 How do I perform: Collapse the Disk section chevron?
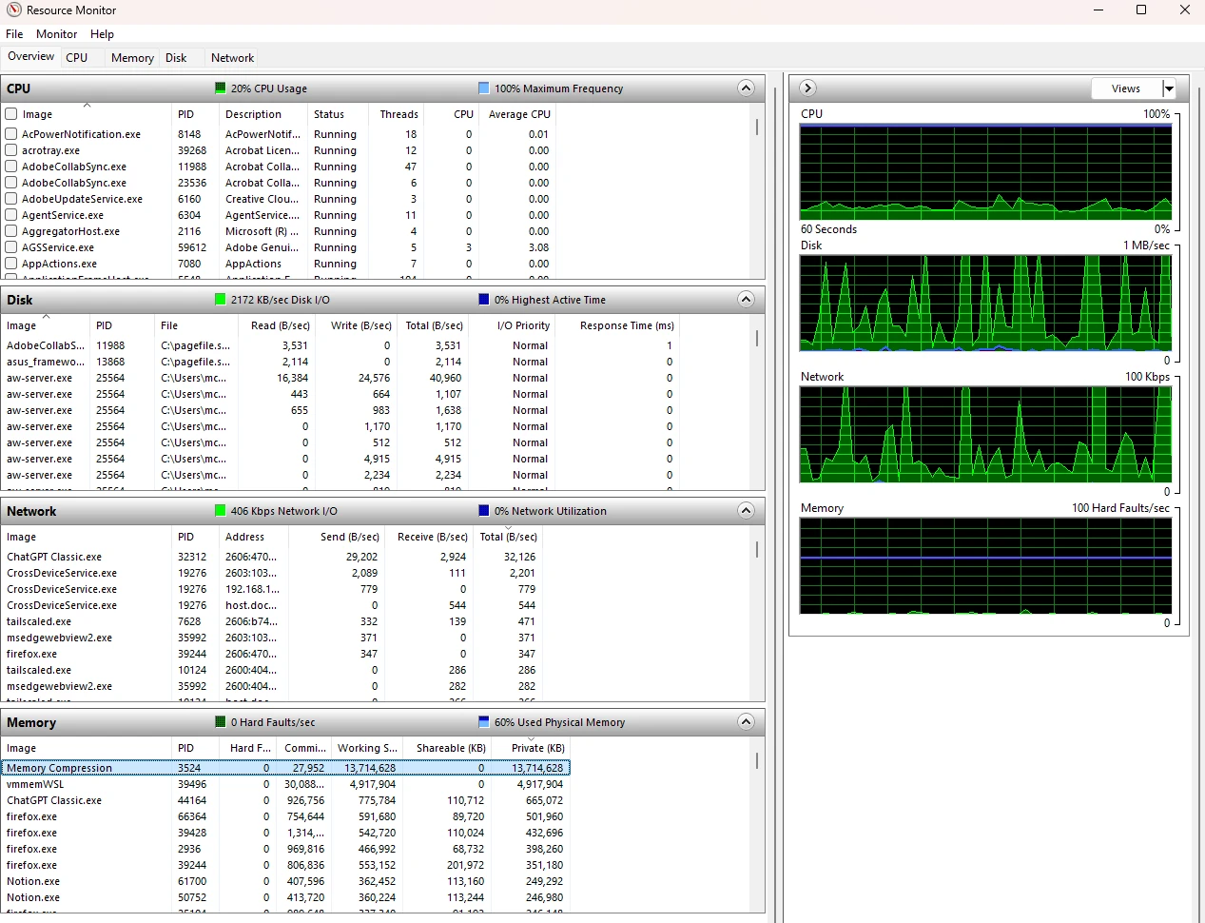(x=746, y=300)
